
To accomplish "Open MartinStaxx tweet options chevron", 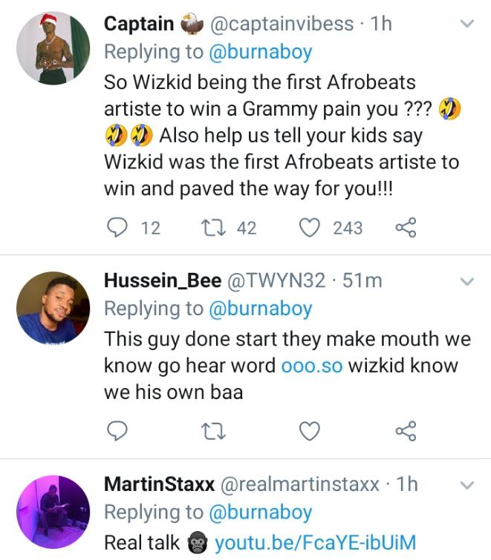I will point(466,484).
